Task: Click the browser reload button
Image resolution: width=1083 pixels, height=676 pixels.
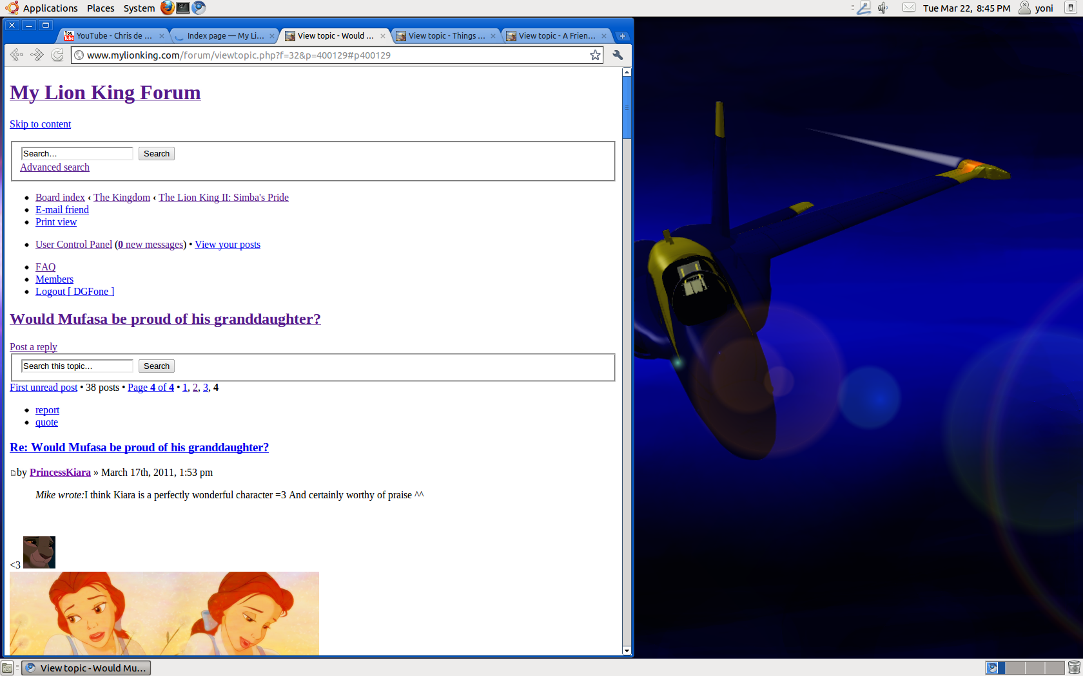Action: point(57,55)
